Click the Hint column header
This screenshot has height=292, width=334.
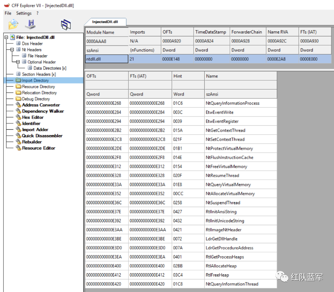[x=188, y=76]
